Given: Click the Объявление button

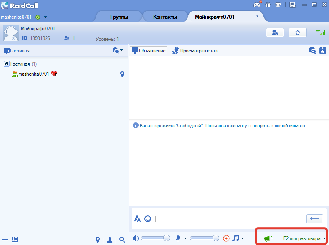Looking at the screenshot, I should point(149,51).
